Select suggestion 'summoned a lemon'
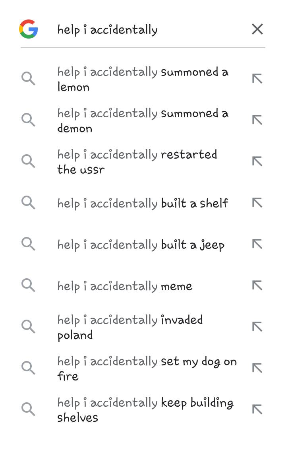 click(x=143, y=79)
